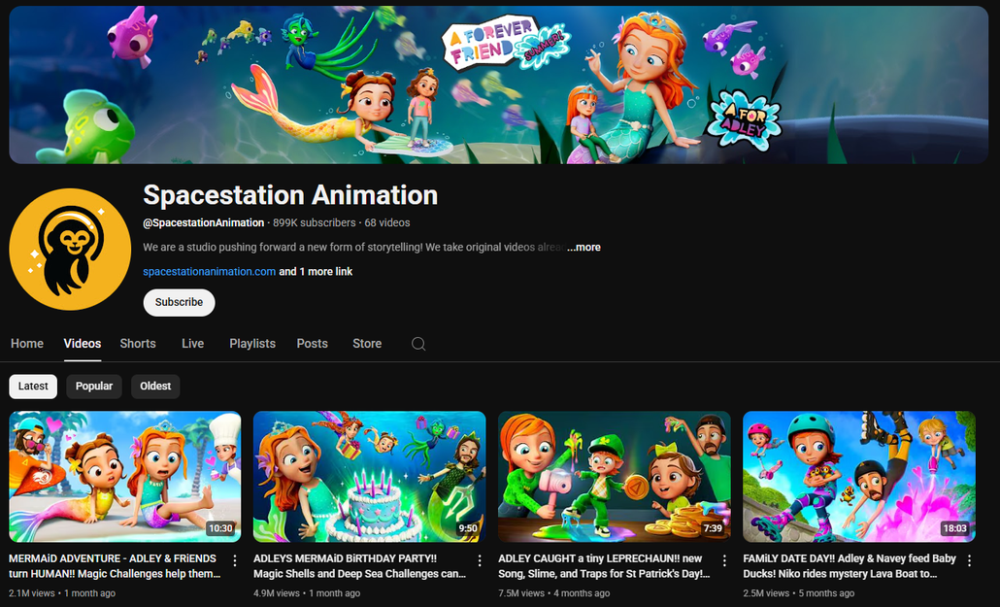Play the 18:03 roller skating thumbnail

859,477
